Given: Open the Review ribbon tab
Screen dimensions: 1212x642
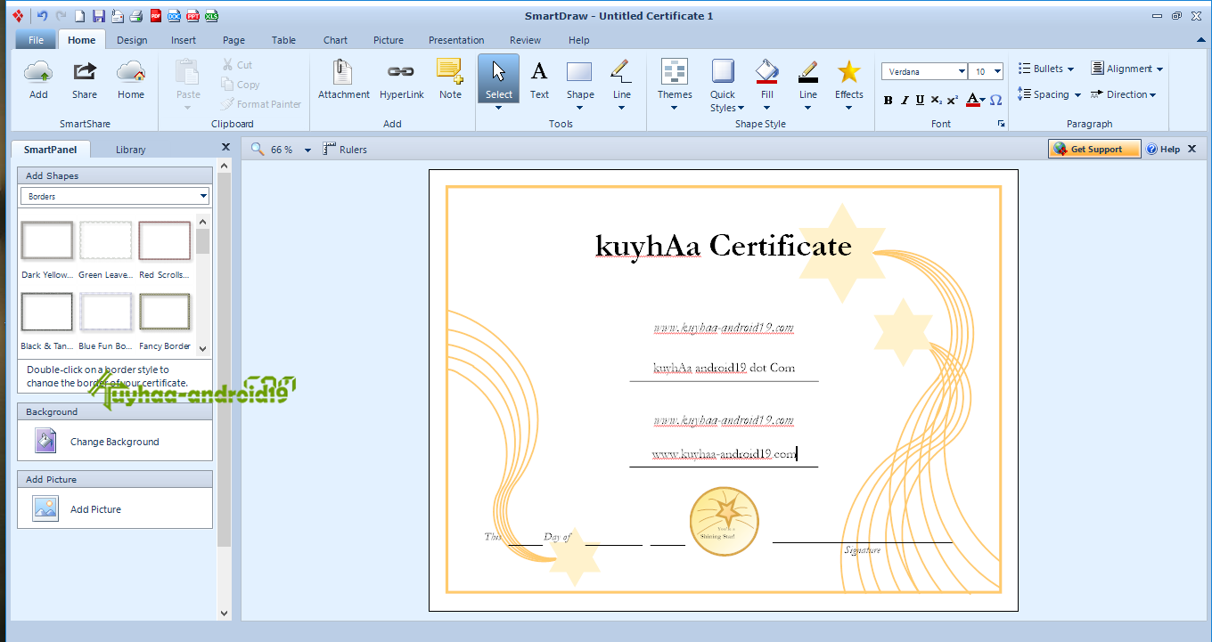Looking at the screenshot, I should (525, 40).
